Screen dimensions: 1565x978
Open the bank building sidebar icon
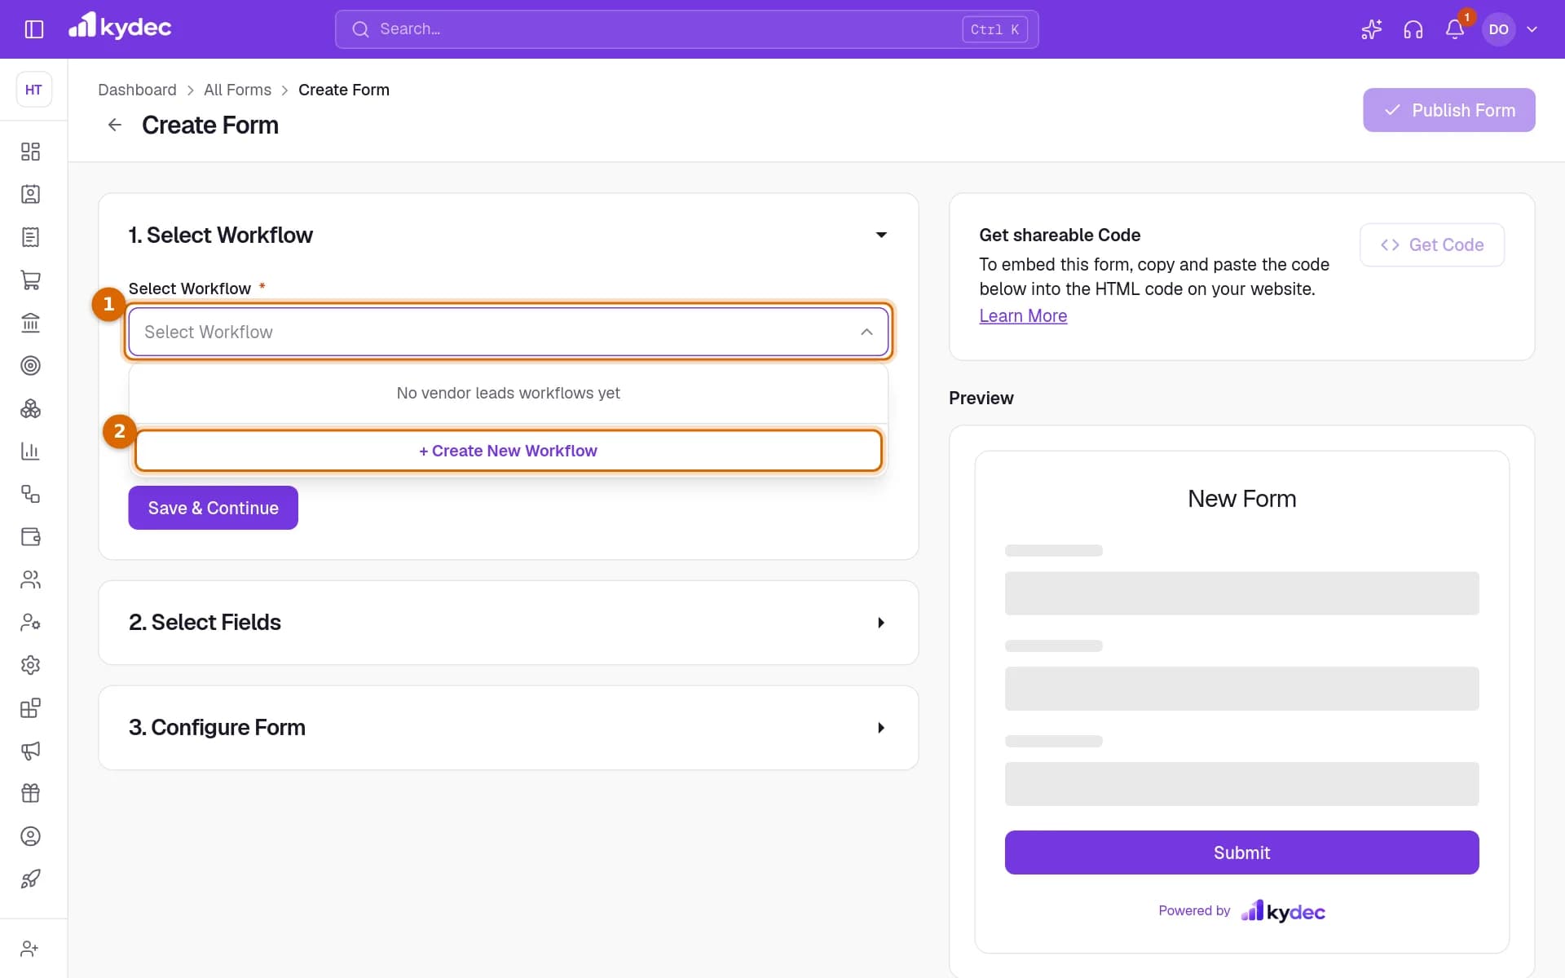[x=31, y=323]
